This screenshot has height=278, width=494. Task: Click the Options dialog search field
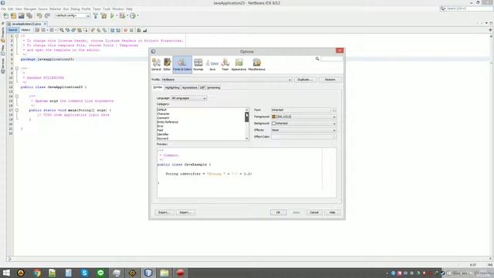tap(331, 59)
